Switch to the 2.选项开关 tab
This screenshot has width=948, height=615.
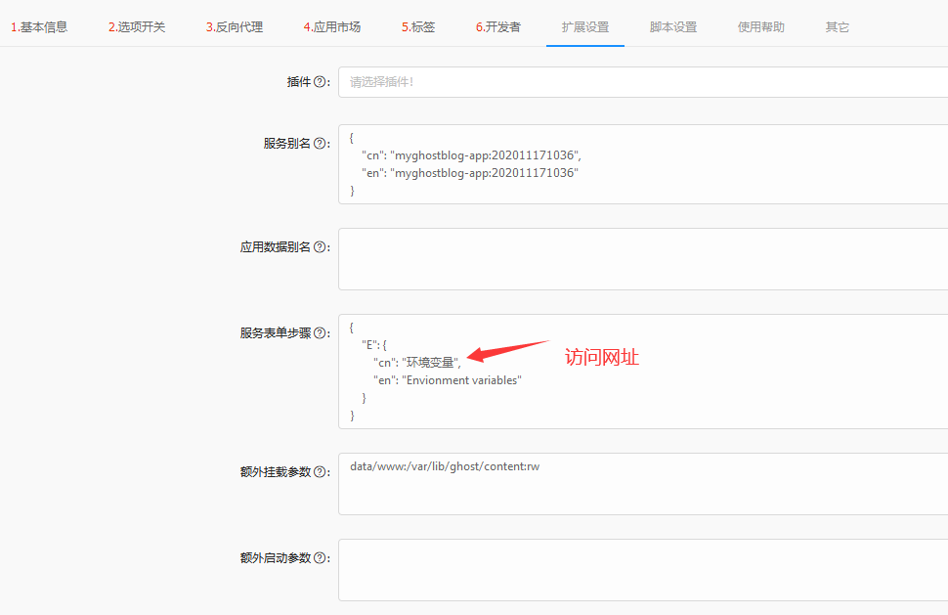tap(137, 26)
